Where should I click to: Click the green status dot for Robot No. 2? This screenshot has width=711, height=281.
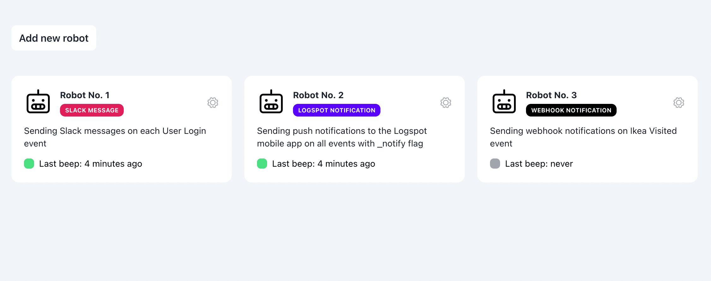point(262,164)
